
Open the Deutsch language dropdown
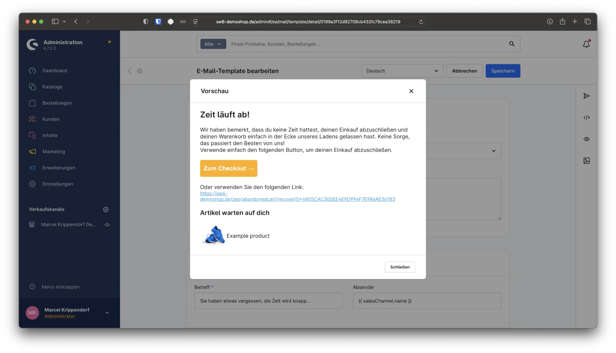[x=402, y=71]
